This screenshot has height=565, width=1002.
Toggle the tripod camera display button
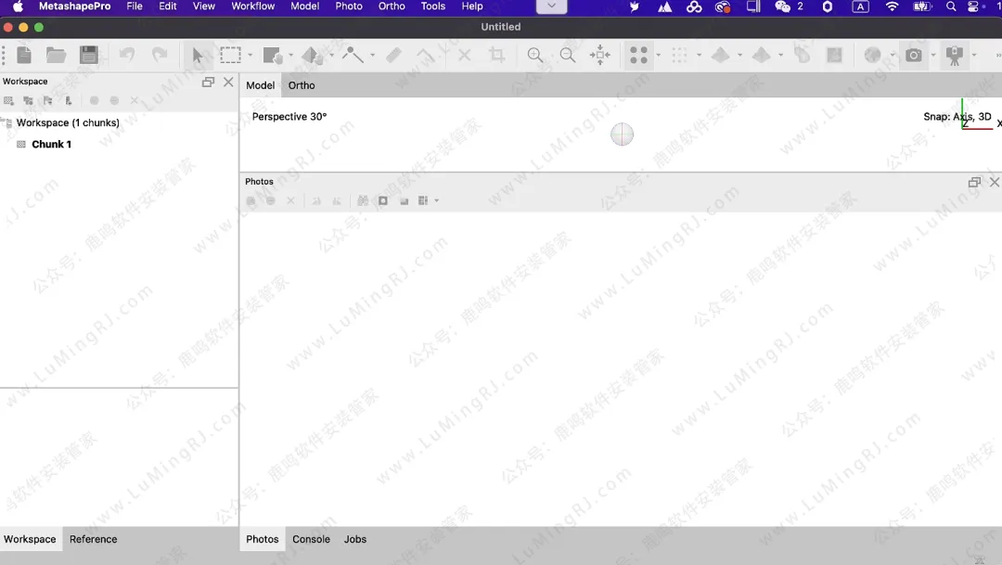point(954,56)
